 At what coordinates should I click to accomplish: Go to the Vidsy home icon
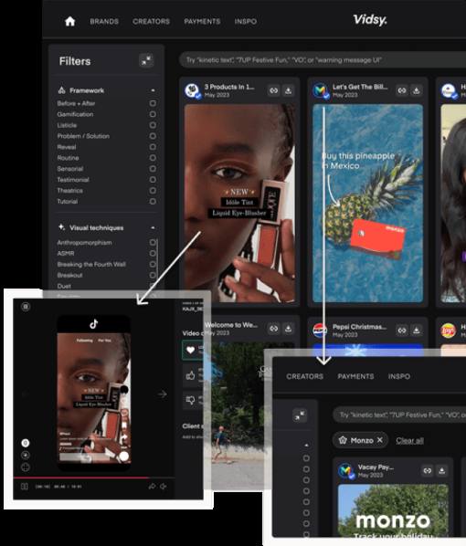click(70, 21)
